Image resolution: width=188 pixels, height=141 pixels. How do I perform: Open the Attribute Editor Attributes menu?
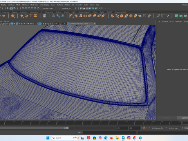[179, 22]
